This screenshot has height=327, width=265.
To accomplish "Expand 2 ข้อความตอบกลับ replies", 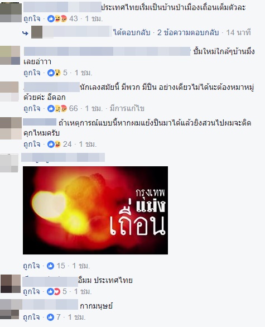I will (x=188, y=32).
